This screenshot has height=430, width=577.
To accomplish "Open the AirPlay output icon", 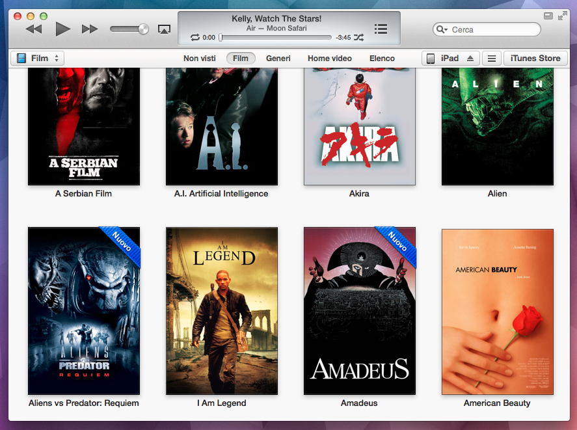I will 164,29.
